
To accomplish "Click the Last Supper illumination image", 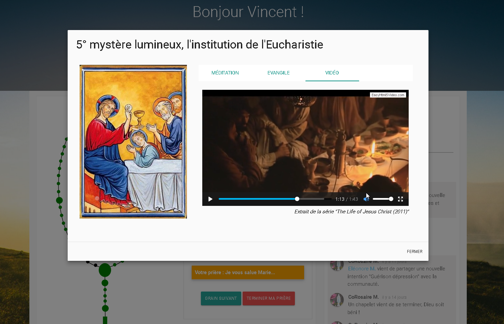I will pyautogui.click(x=133, y=142).
